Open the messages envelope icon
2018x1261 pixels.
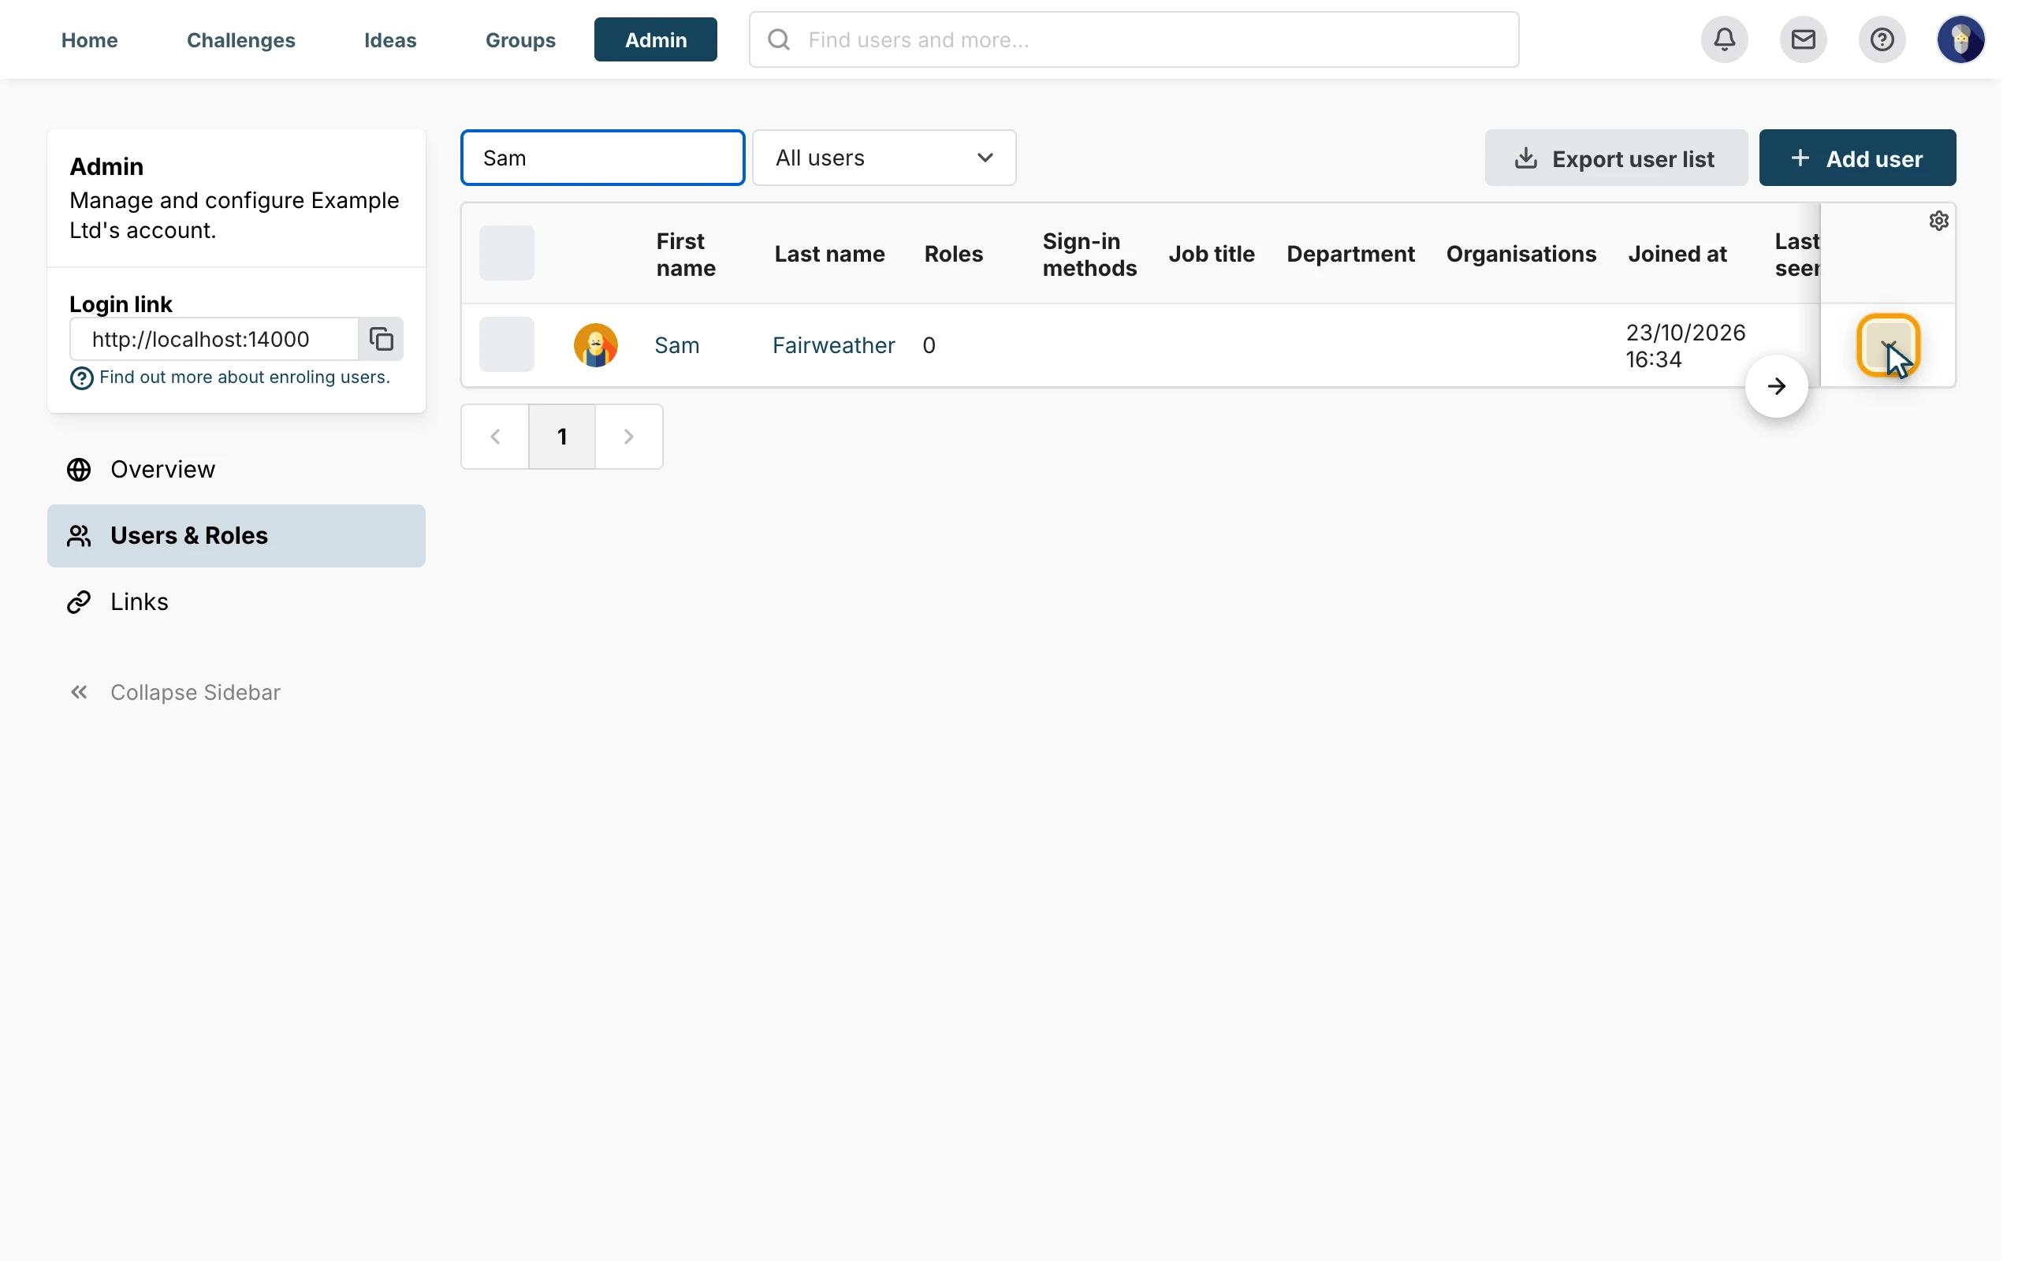[x=1803, y=39]
